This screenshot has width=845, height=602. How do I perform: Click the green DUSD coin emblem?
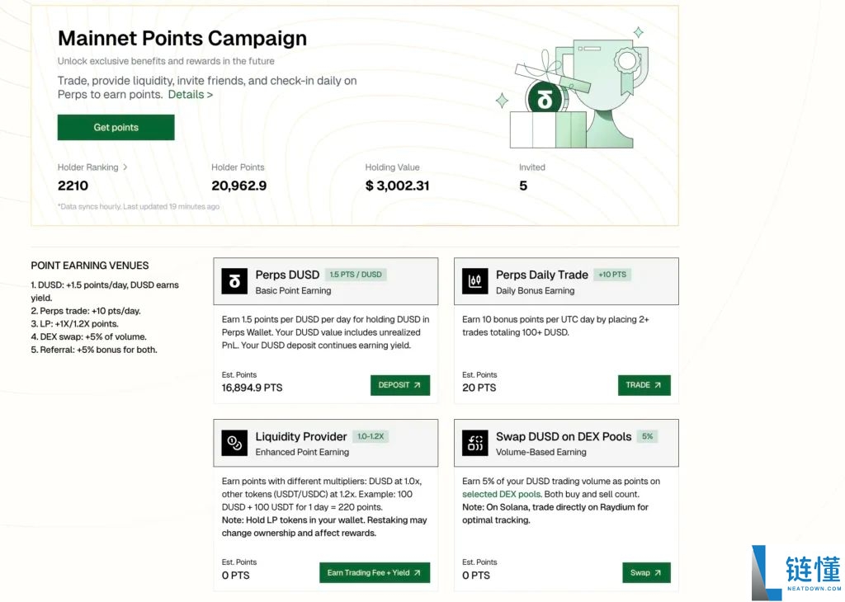[x=544, y=101]
